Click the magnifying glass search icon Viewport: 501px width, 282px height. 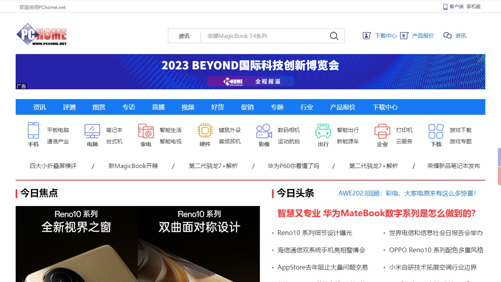tap(334, 36)
